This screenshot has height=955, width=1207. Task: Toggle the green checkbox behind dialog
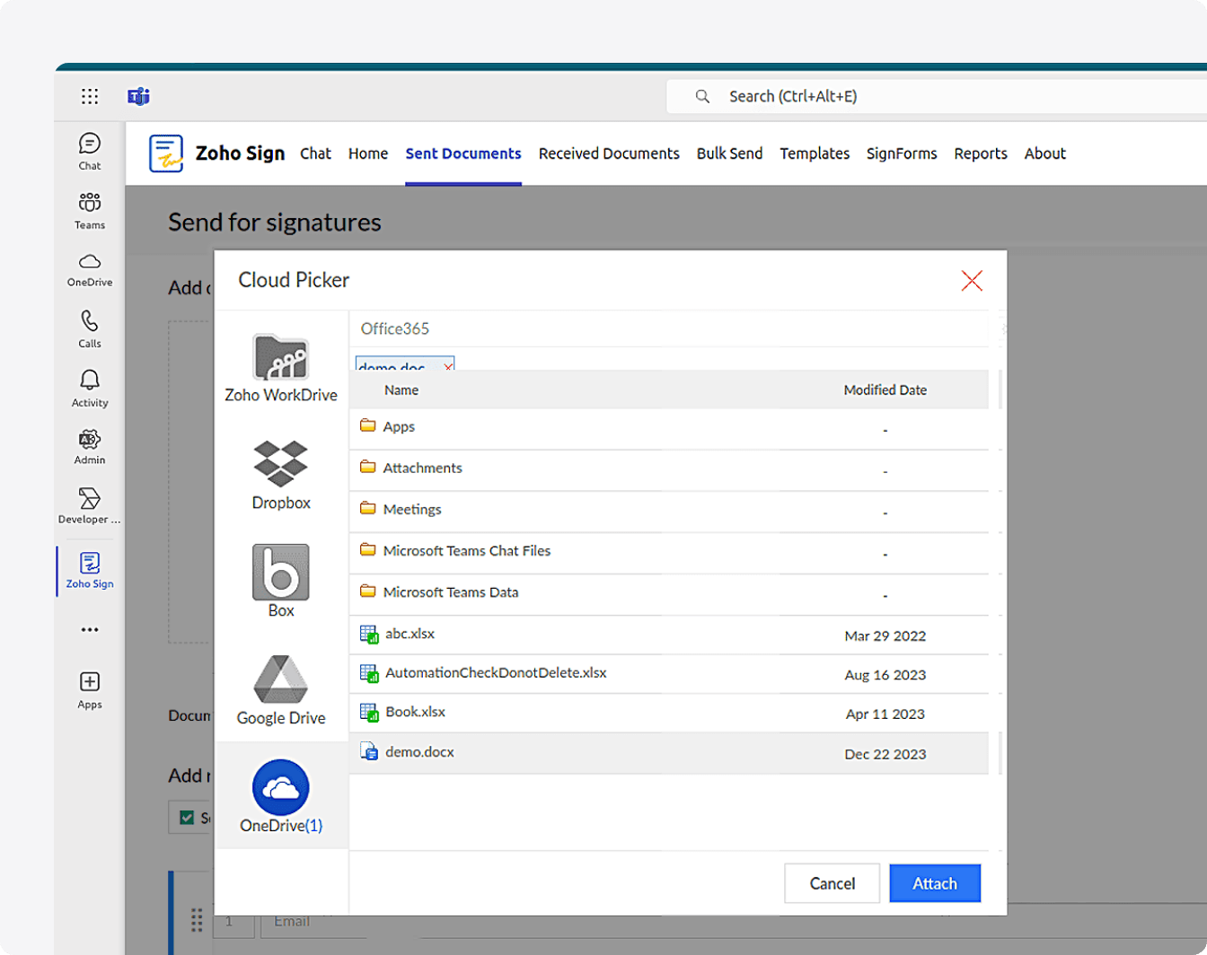[x=187, y=818]
